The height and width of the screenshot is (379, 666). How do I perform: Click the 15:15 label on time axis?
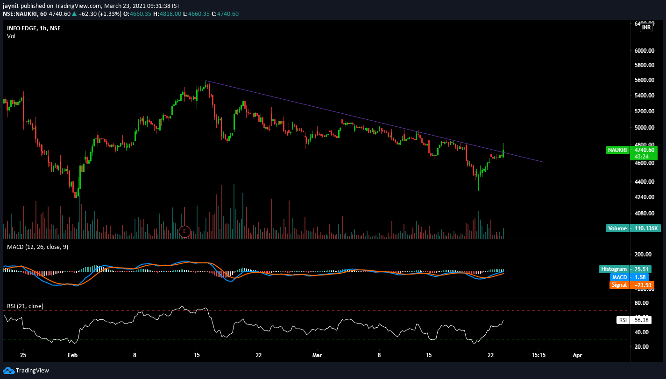click(x=538, y=355)
